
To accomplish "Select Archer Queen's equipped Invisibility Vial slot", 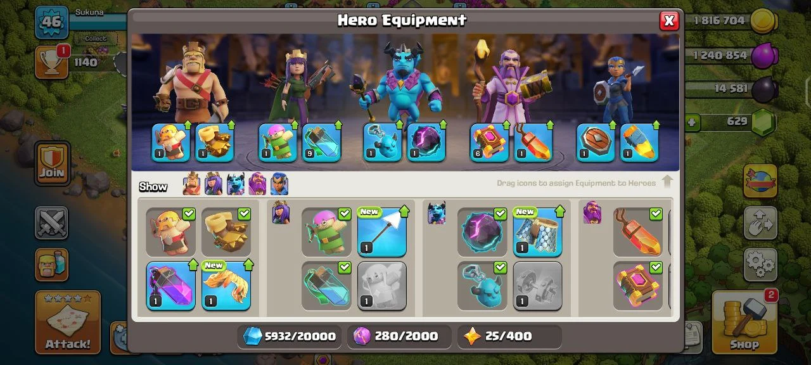I will [322, 143].
